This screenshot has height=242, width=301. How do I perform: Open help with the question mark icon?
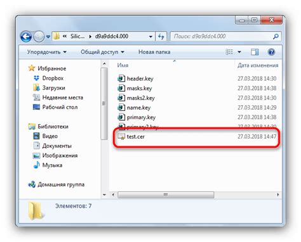(x=271, y=52)
